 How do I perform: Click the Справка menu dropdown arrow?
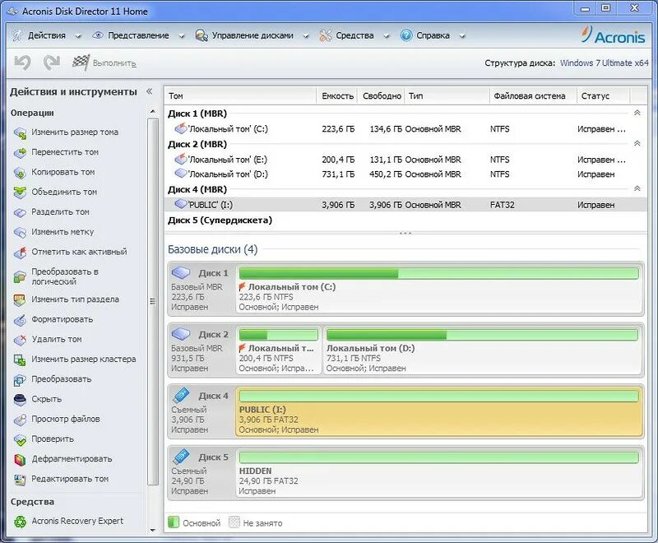[x=462, y=36]
